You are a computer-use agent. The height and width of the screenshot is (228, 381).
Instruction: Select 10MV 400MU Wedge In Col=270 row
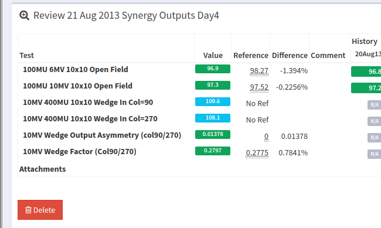[90, 119]
